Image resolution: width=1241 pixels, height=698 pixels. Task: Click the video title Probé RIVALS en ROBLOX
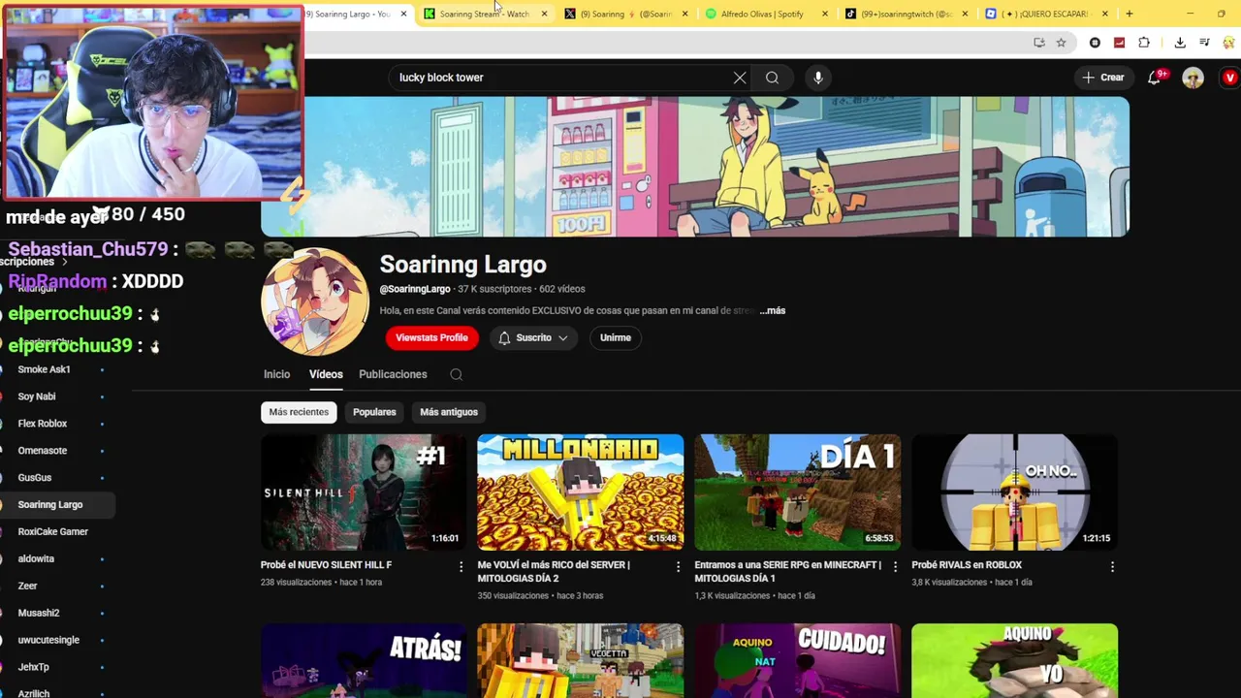tap(967, 565)
